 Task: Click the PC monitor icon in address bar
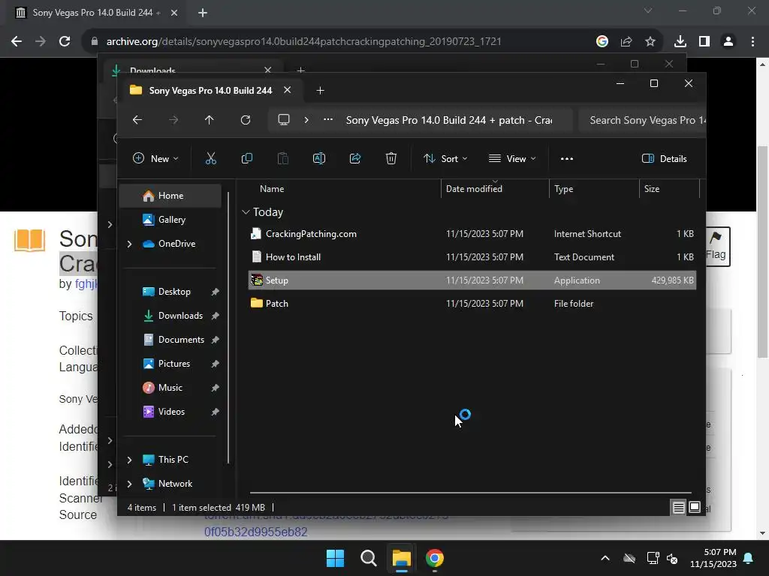click(x=283, y=120)
